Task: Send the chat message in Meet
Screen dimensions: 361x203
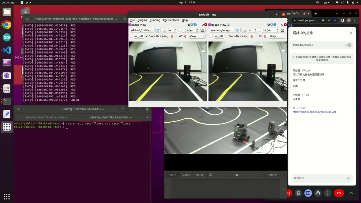Action: tap(348, 178)
